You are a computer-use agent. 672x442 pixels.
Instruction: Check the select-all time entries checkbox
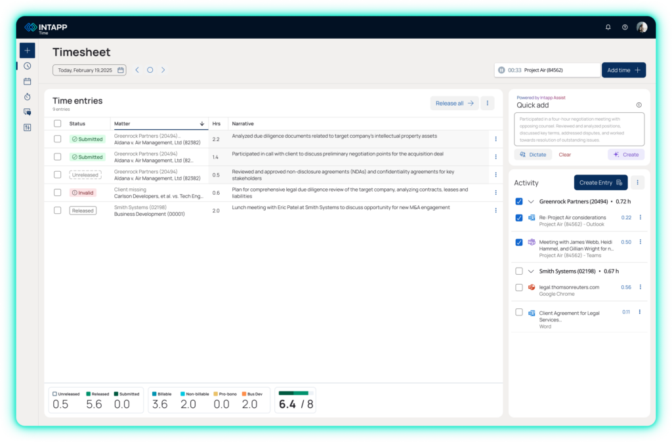point(58,123)
